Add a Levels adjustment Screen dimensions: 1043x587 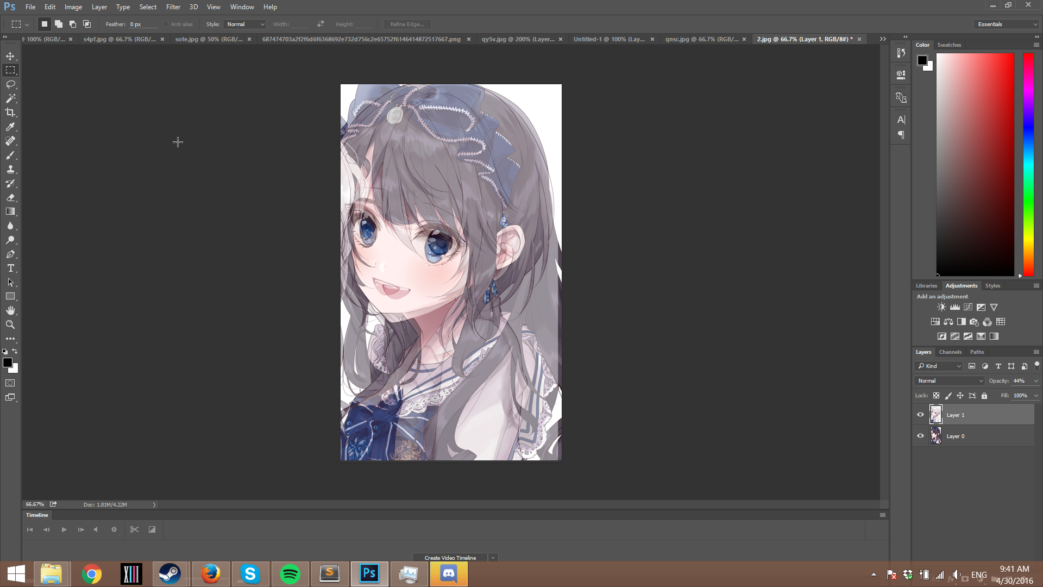point(954,307)
